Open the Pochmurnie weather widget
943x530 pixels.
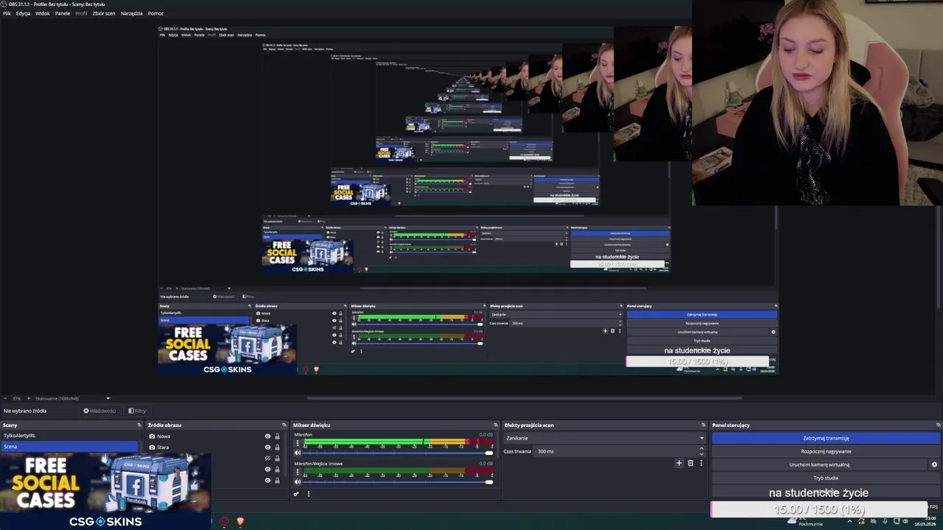tap(805, 522)
